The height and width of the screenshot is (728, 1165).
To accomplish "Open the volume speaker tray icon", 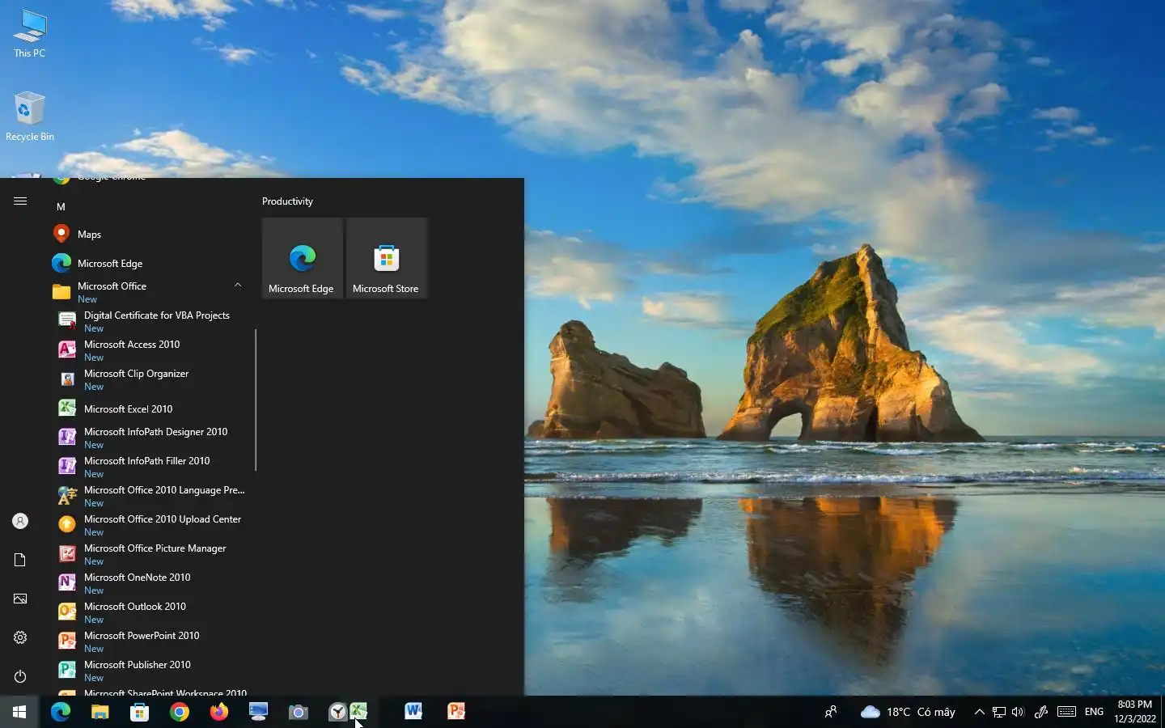I will click(1019, 712).
